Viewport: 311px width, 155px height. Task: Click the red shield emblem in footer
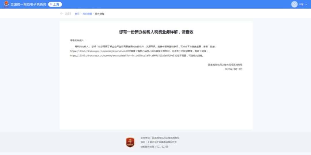pyautogui.click(x=130, y=142)
